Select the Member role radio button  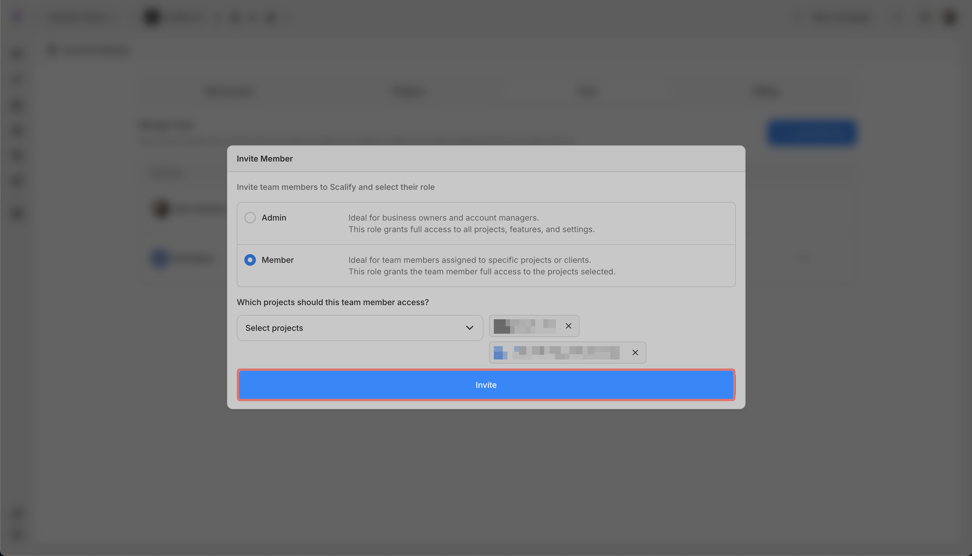(250, 260)
